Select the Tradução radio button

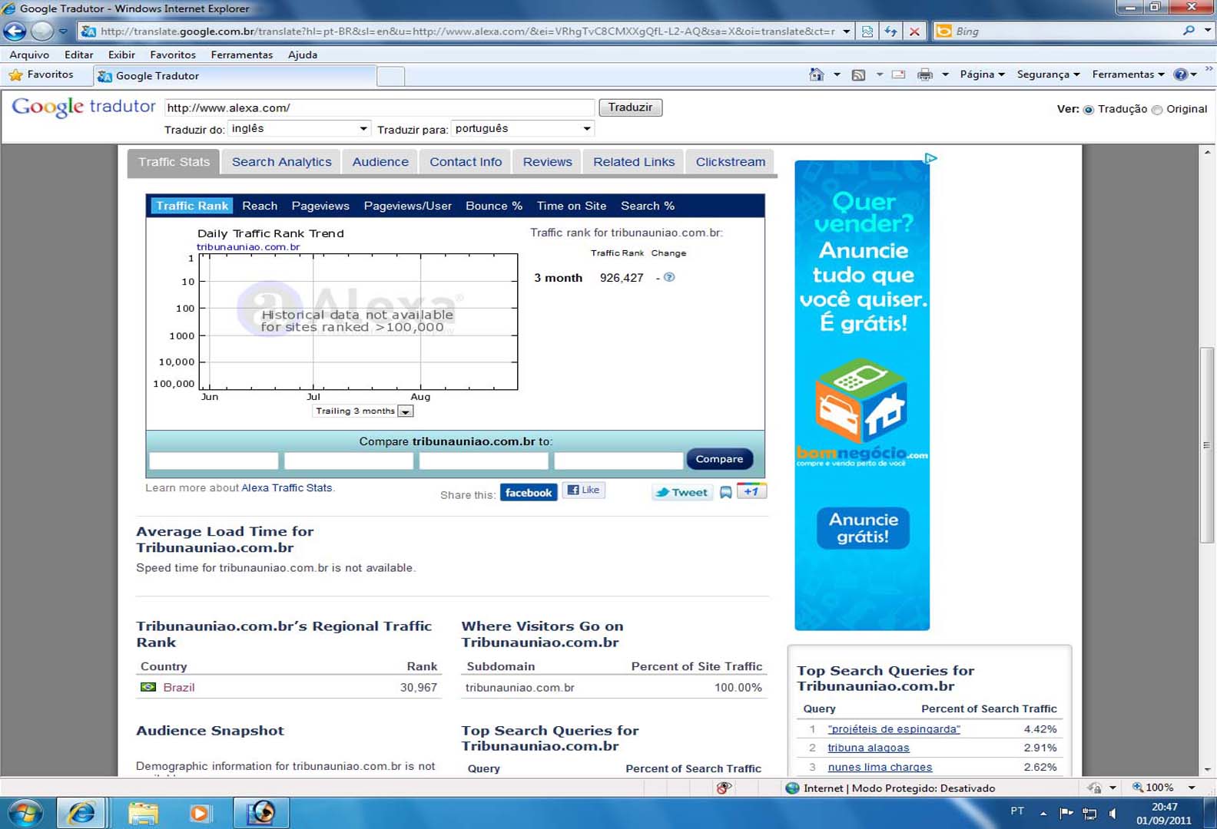(x=1088, y=110)
